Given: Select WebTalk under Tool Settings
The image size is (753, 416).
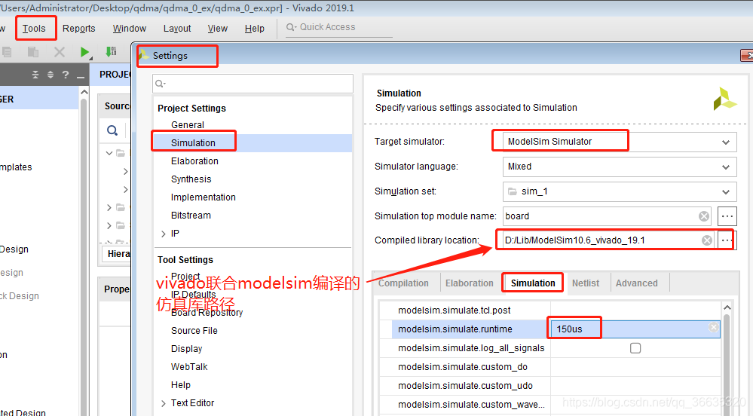Looking at the screenshot, I should (189, 366).
